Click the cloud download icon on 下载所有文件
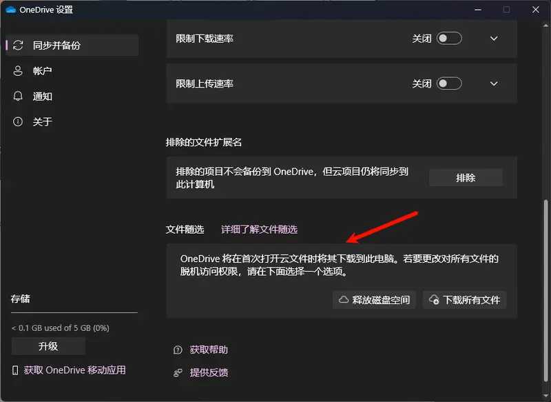 click(x=434, y=300)
